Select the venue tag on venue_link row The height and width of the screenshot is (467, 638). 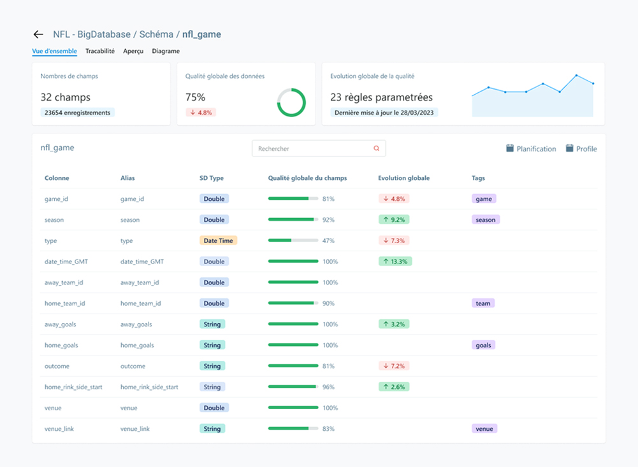(484, 429)
